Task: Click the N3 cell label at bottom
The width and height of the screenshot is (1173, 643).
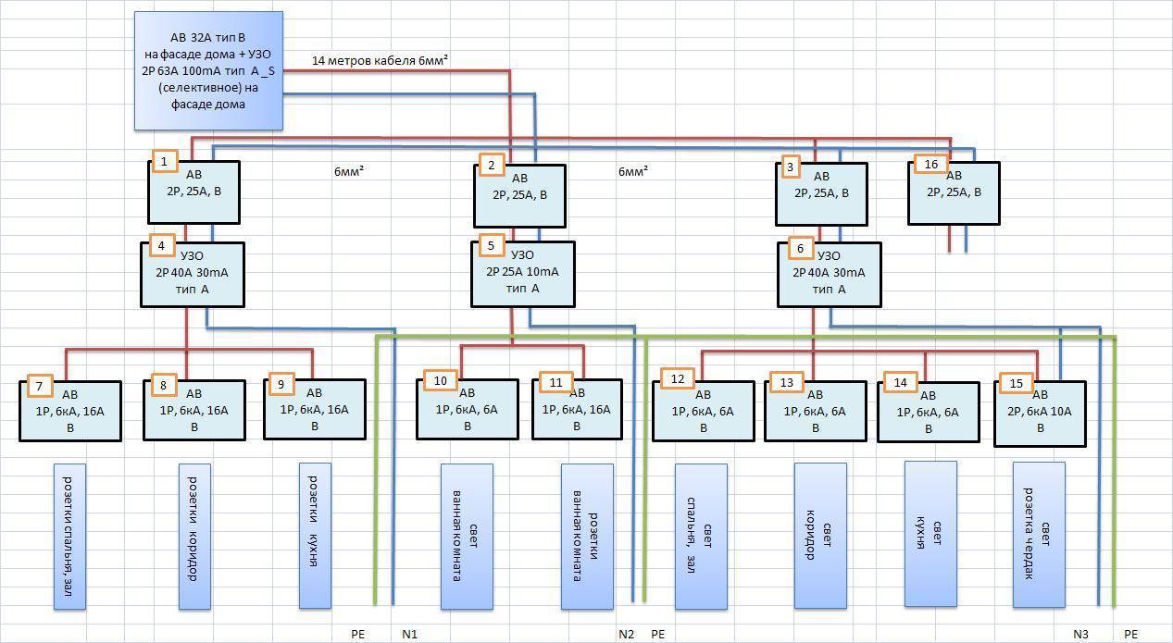Action: pos(1080,635)
